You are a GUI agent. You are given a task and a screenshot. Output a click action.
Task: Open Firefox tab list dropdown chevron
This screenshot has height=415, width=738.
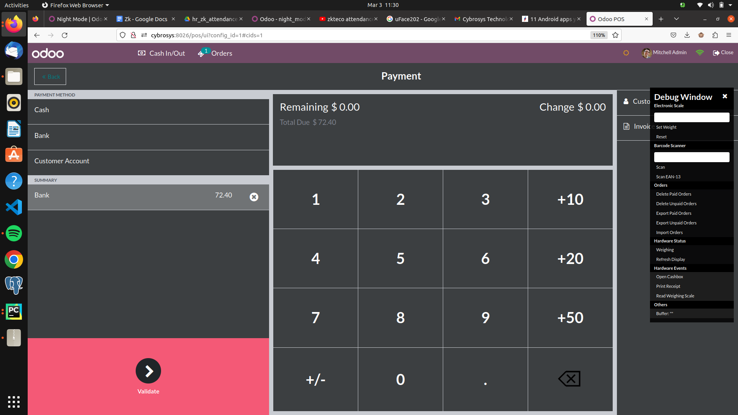676,19
